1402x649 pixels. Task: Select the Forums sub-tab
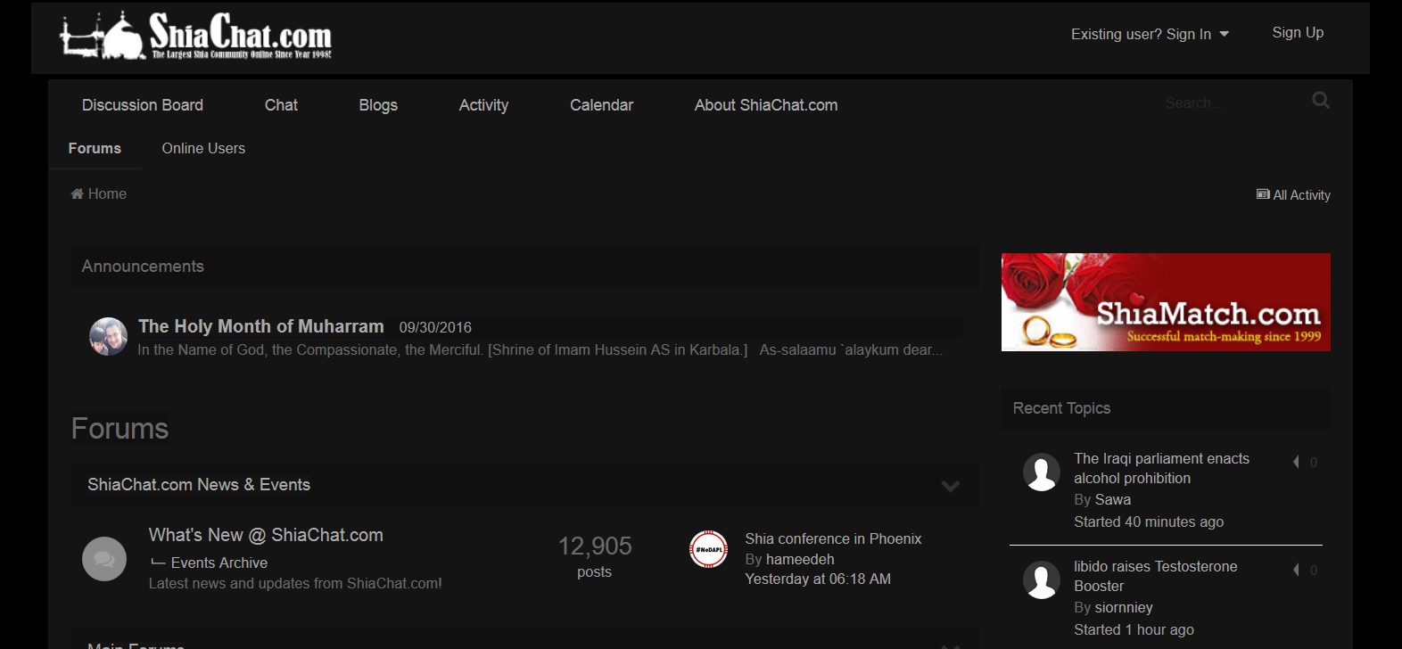(95, 148)
